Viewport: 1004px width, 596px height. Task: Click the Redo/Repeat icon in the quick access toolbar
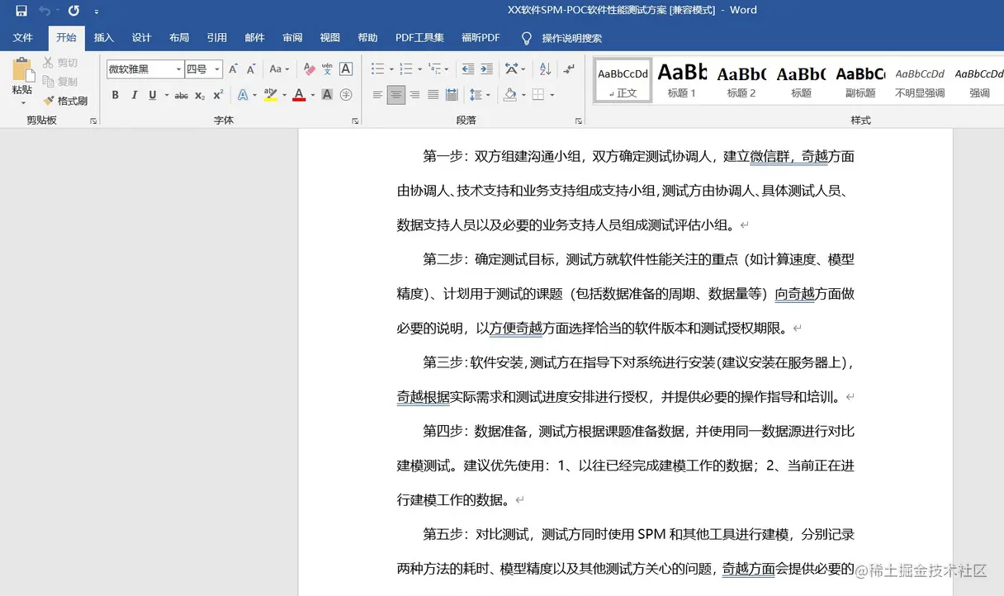(x=73, y=11)
